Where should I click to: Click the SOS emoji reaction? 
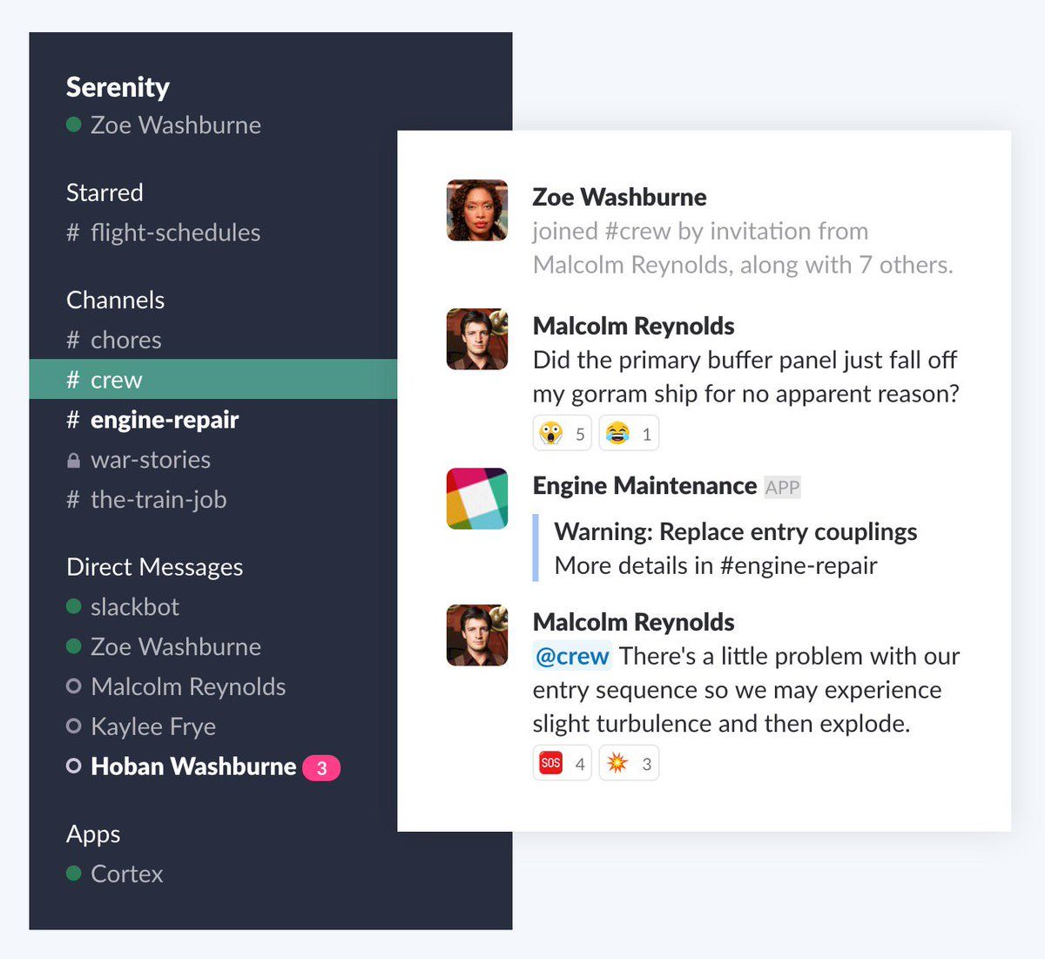[562, 764]
